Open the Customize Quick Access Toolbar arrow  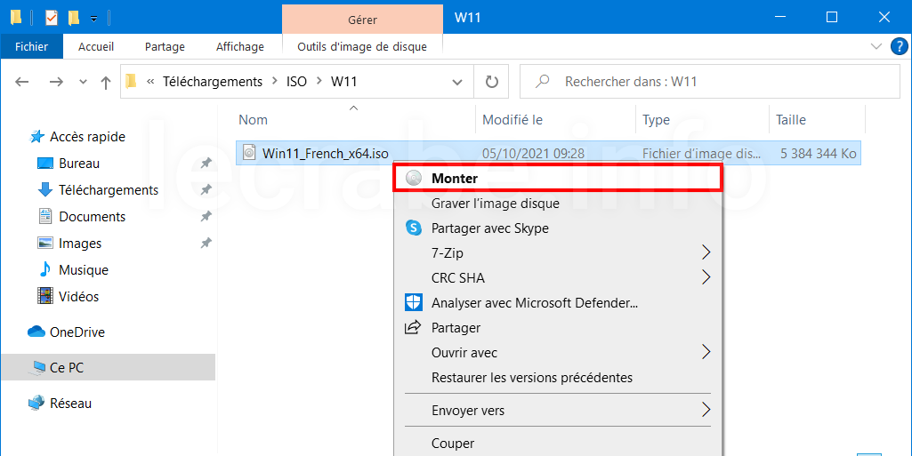[93, 19]
